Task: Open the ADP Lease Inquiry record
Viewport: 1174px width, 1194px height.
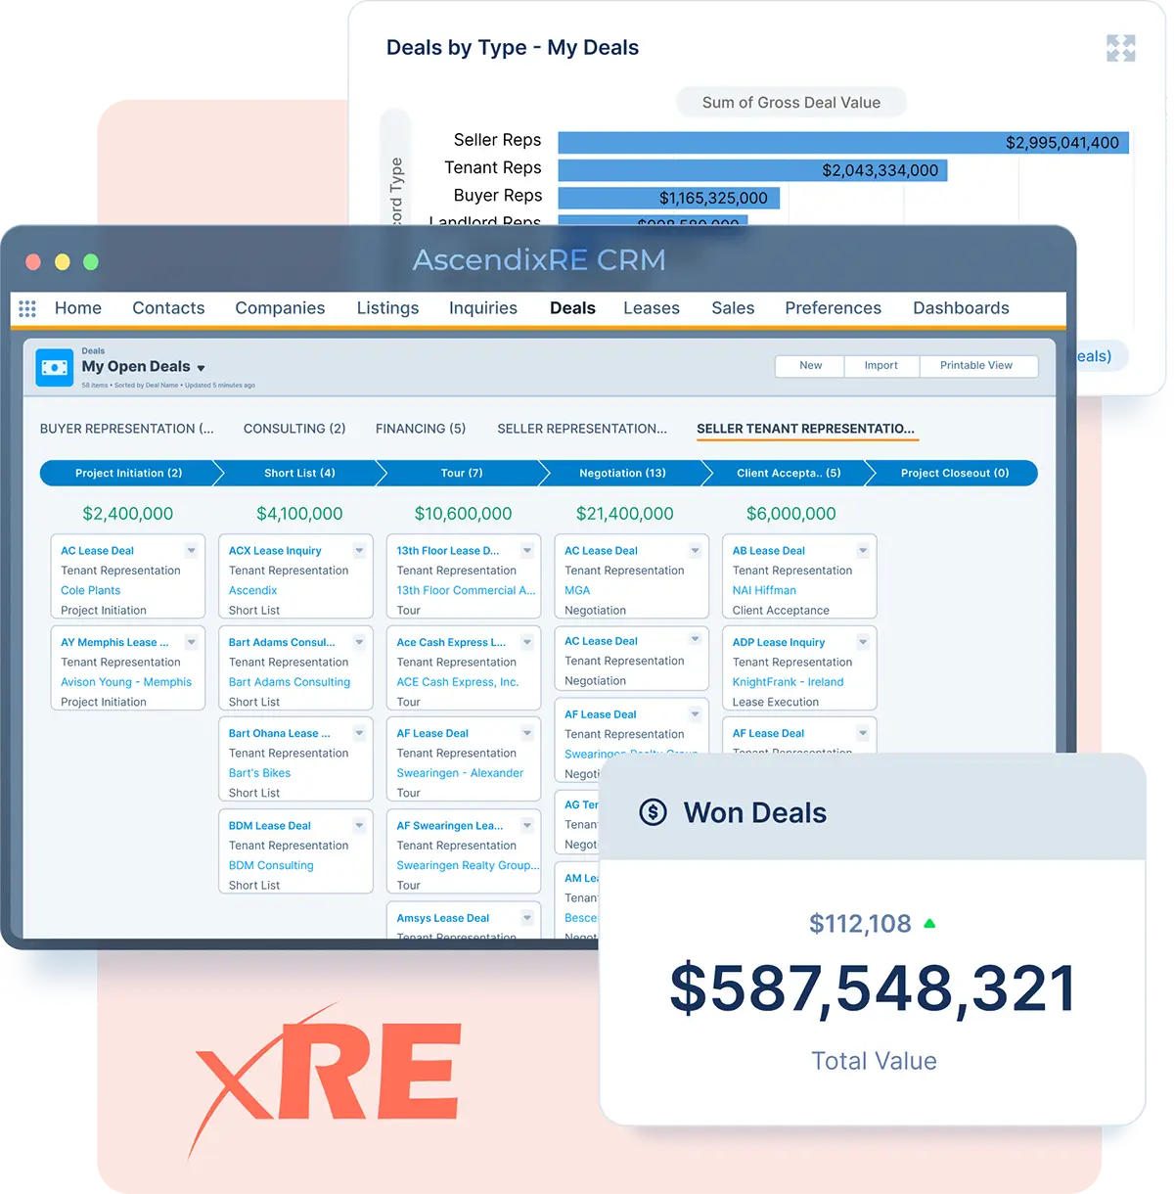Action: (x=779, y=643)
